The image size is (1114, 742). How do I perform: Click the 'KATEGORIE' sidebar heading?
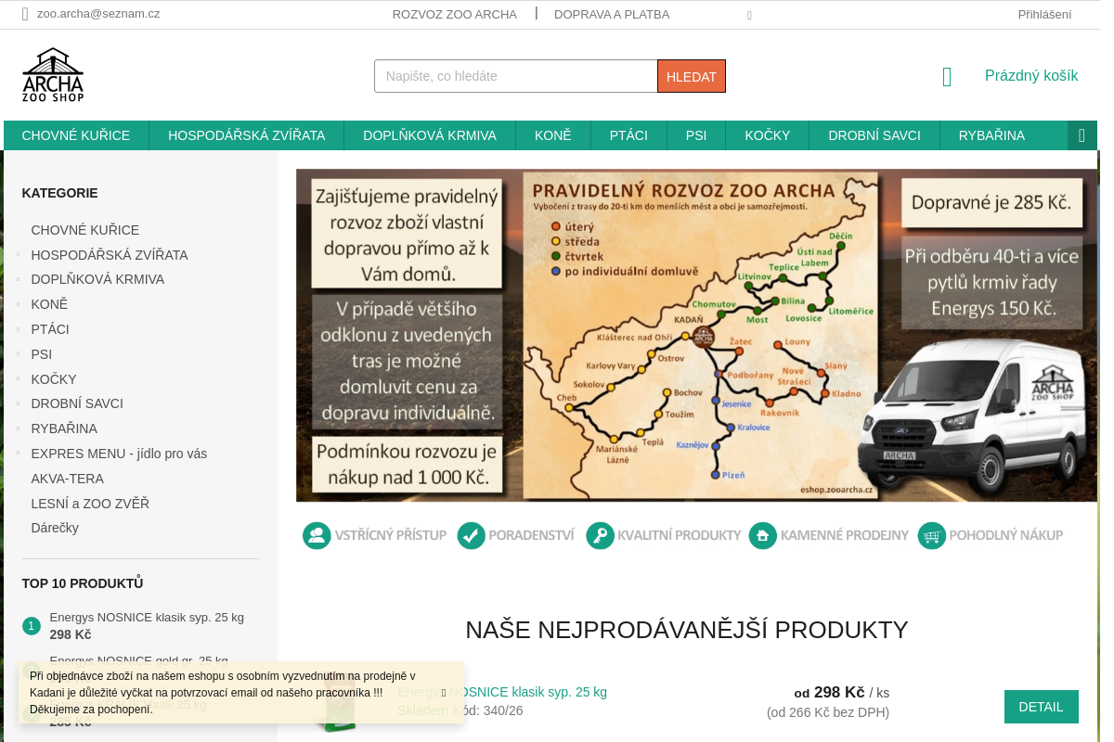pos(60,193)
